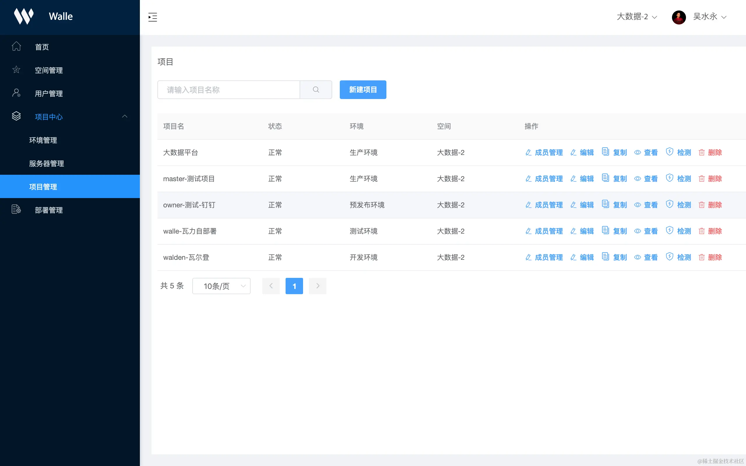Click the user icon for 用户管理

(x=16, y=93)
